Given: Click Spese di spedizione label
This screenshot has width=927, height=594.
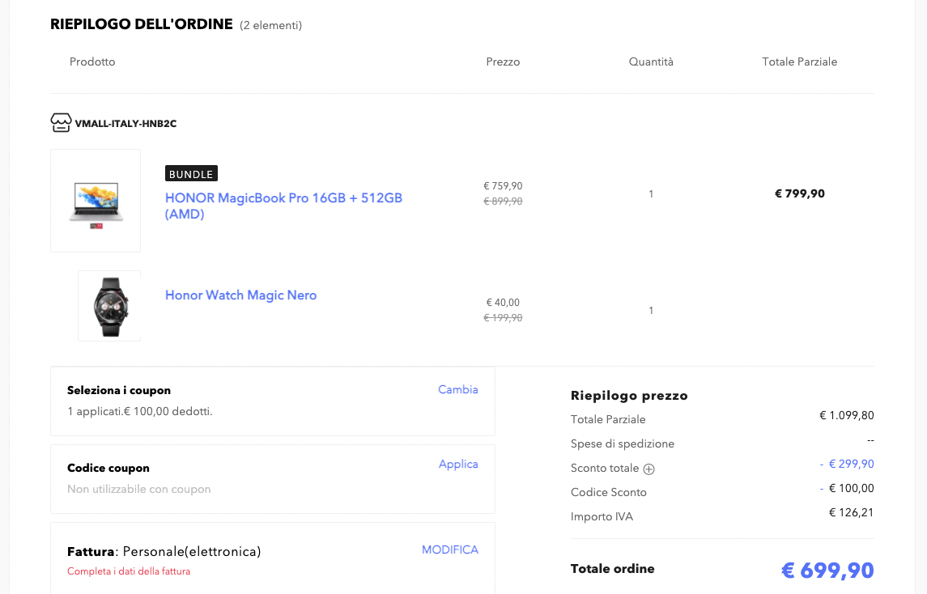Looking at the screenshot, I should coord(623,443).
